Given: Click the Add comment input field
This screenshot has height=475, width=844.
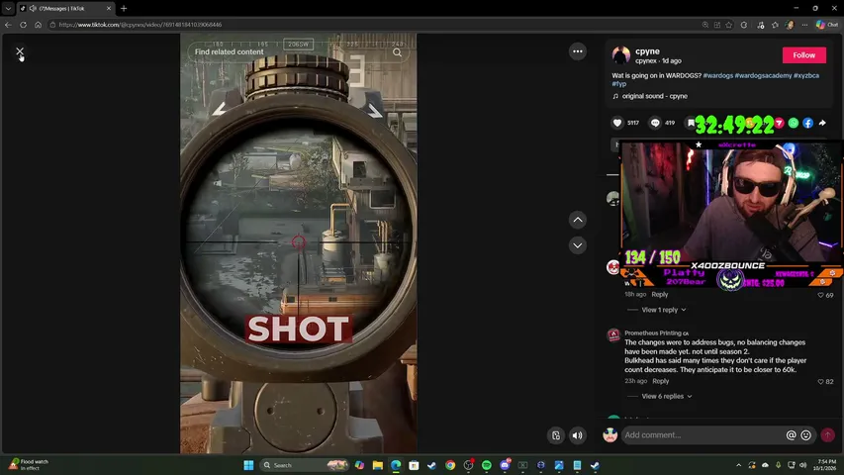Looking at the screenshot, I should 703,435.
